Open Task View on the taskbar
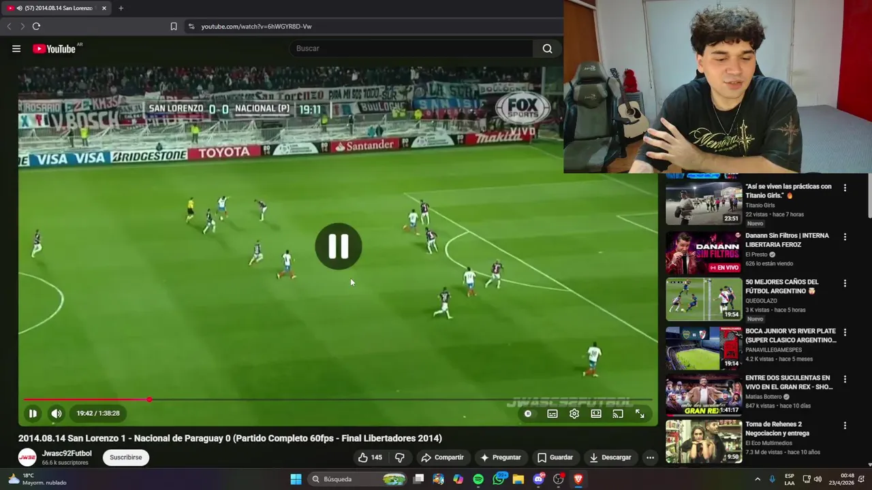The width and height of the screenshot is (872, 490). [419, 479]
